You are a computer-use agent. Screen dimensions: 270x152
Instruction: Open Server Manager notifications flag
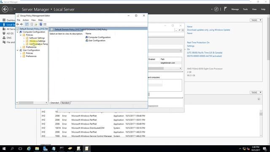point(225,9)
